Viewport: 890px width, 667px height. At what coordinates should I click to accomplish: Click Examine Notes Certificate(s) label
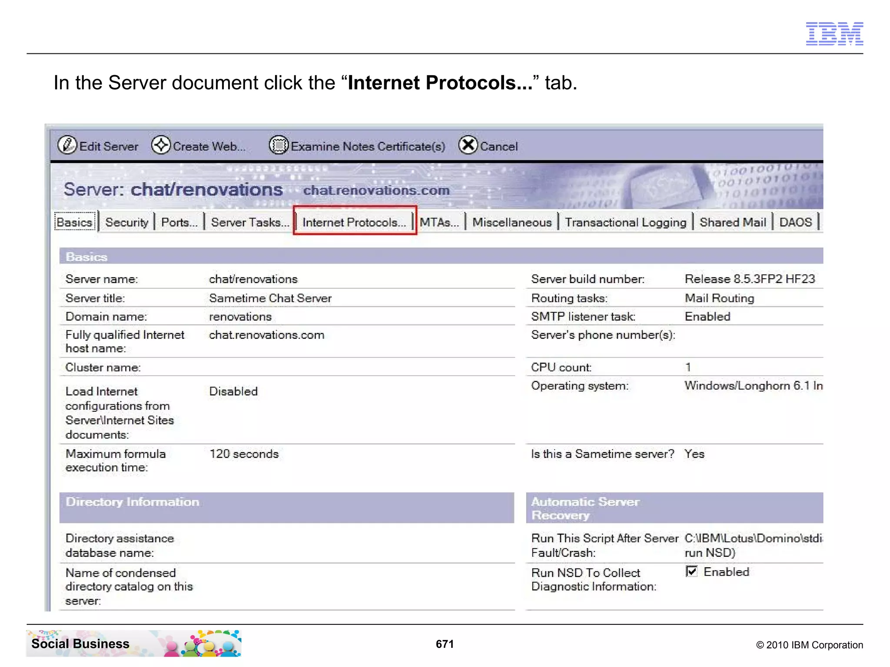coord(368,147)
